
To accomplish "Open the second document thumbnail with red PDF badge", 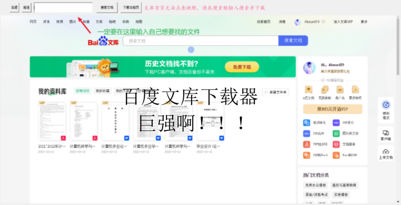I will coord(84,121).
